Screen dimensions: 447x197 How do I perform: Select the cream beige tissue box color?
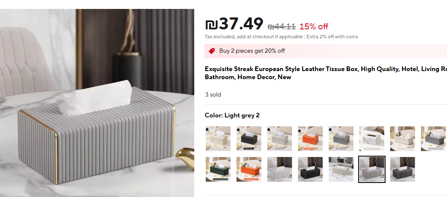click(218, 139)
